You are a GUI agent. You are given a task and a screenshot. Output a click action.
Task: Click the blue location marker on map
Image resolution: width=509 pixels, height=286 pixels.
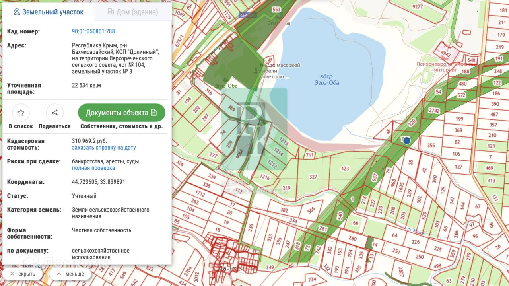click(x=406, y=140)
